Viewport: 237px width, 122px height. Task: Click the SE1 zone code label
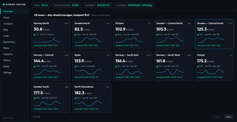point(108,24)
